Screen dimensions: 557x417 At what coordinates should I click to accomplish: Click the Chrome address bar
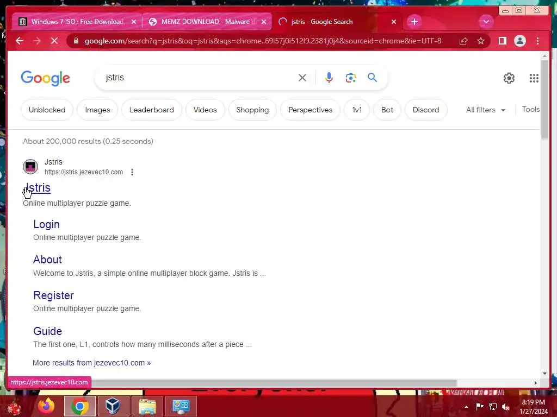pyautogui.click(x=263, y=41)
